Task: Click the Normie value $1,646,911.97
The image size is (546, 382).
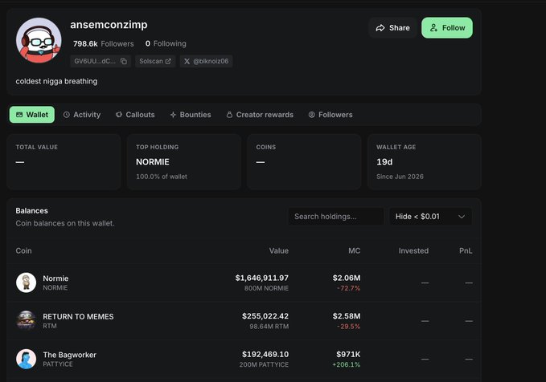Action: pos(262,278)
